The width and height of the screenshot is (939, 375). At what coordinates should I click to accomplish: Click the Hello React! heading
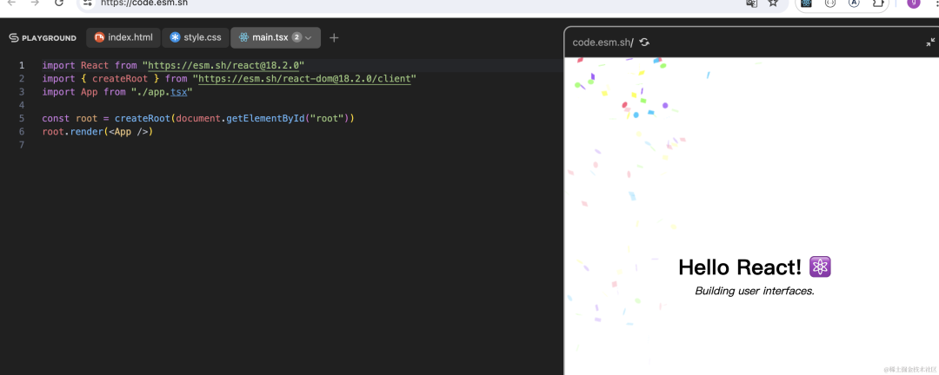click(740, 267)
